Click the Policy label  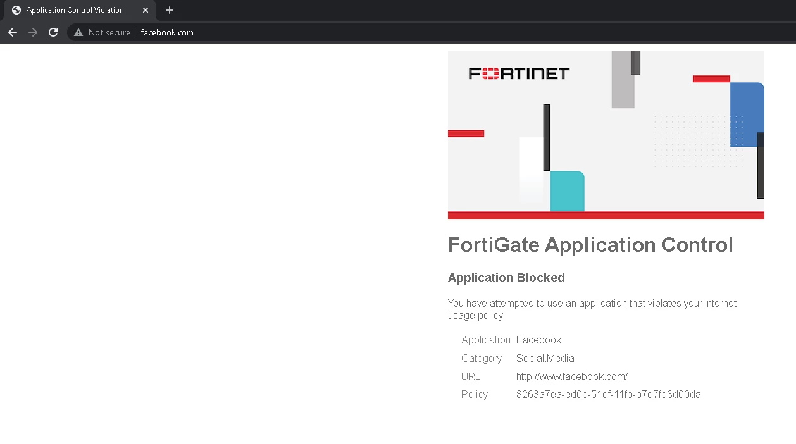pos(475,394)
